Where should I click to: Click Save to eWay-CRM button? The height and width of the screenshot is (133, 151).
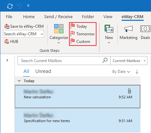(x=24, y=26)
